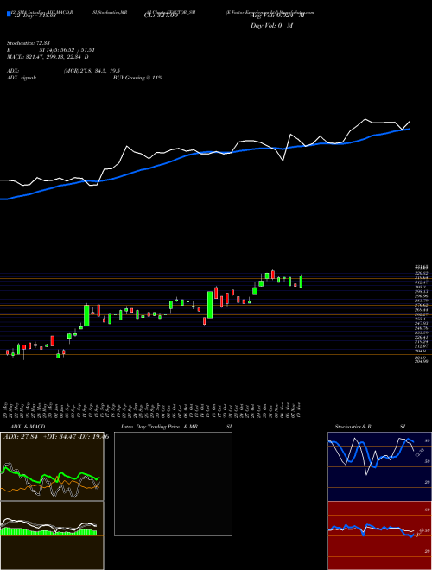Click the 312.47 price axis label
The width and height of the screenshot is (432, 570).
point(422,282)
